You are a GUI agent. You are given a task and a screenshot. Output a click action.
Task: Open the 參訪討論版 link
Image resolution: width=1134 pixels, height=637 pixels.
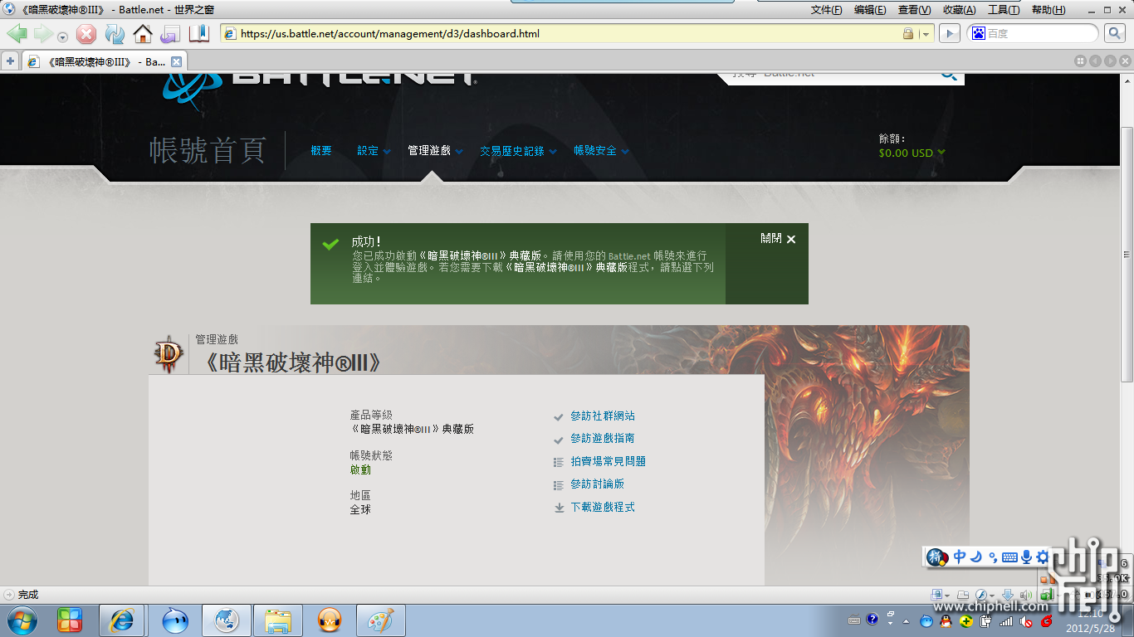point(598,484)
